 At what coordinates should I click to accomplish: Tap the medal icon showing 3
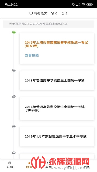tap(63, 13)
